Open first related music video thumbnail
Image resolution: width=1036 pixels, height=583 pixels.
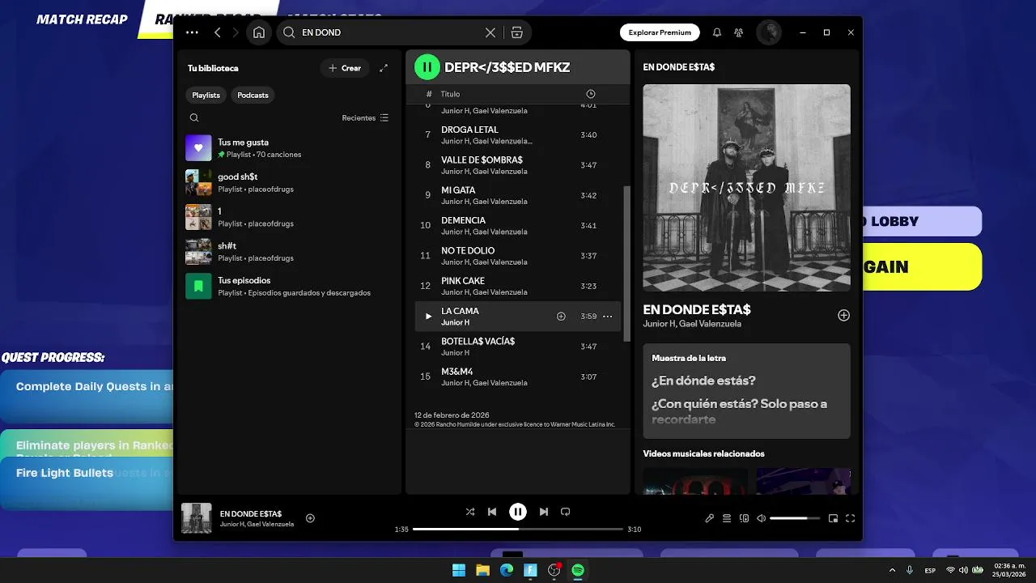[x=694, y=481]
